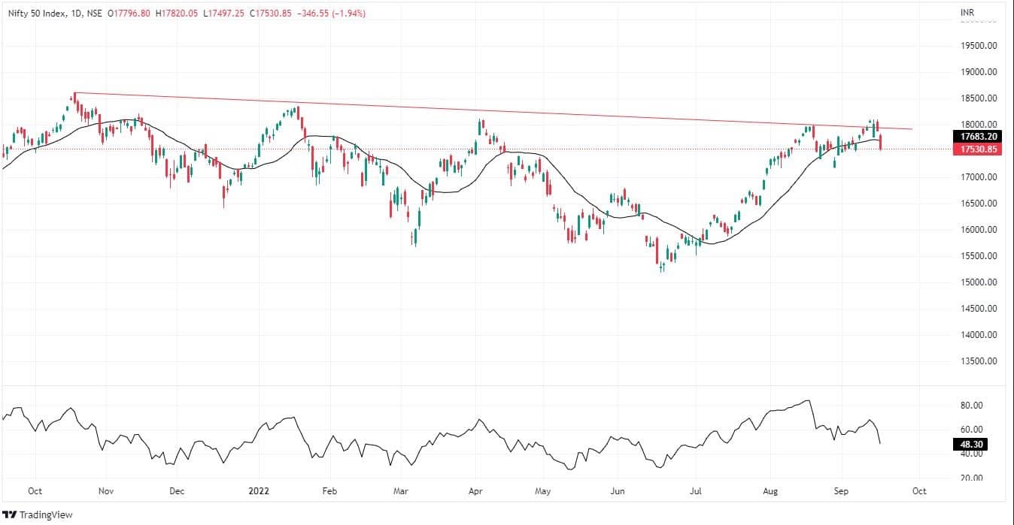The width and height of the screenshot is (1014, 525).
Task: Click the Apr time axis label
Action: [x=475, y=491]
